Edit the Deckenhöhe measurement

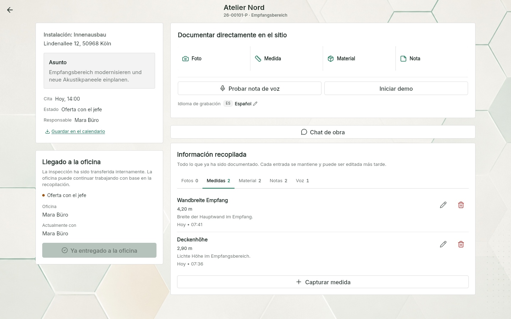[x=443, y=244]
